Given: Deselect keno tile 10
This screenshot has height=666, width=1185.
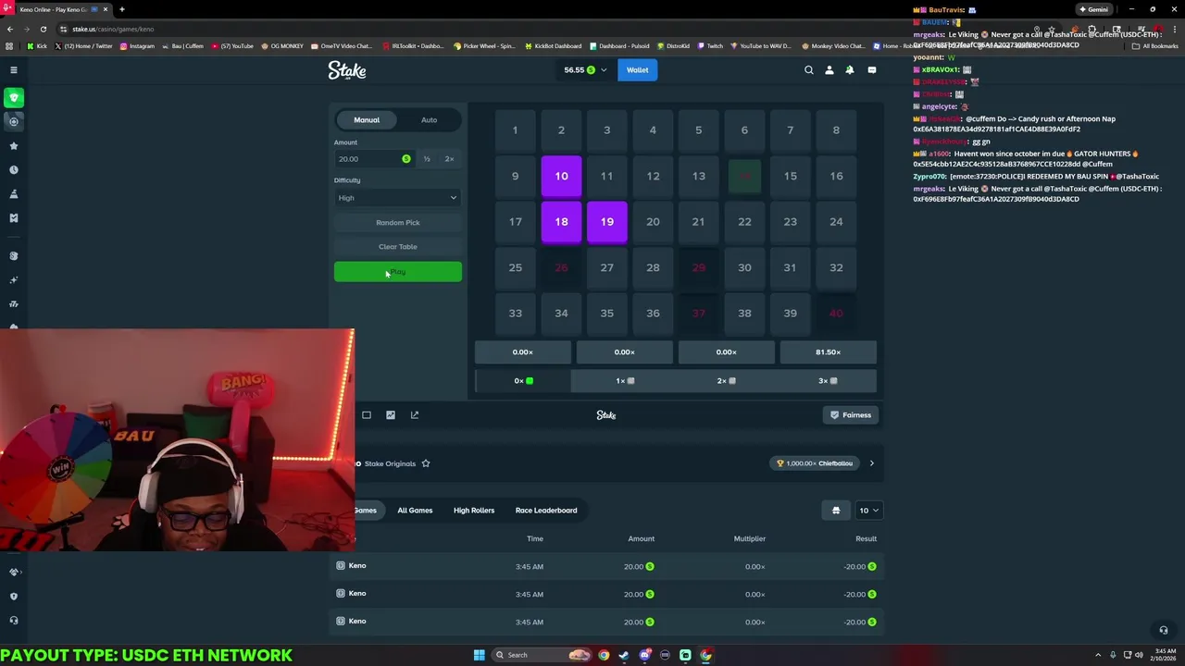Looking at the screenshot, I should 561,176.
